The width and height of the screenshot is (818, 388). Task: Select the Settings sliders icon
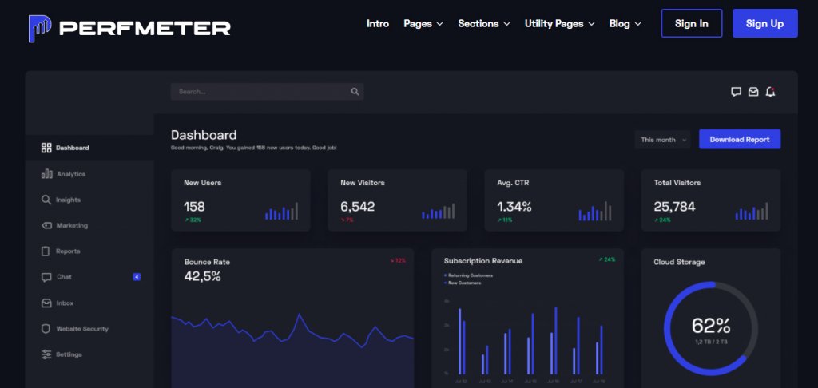(46, 354)
